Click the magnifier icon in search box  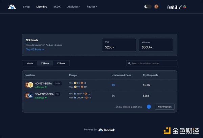pos(129,63)
